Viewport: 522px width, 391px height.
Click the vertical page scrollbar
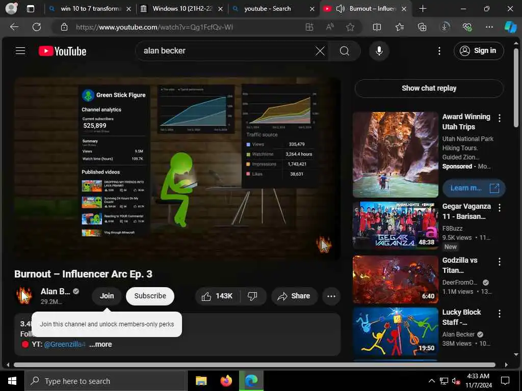click(x=516, y=88)
